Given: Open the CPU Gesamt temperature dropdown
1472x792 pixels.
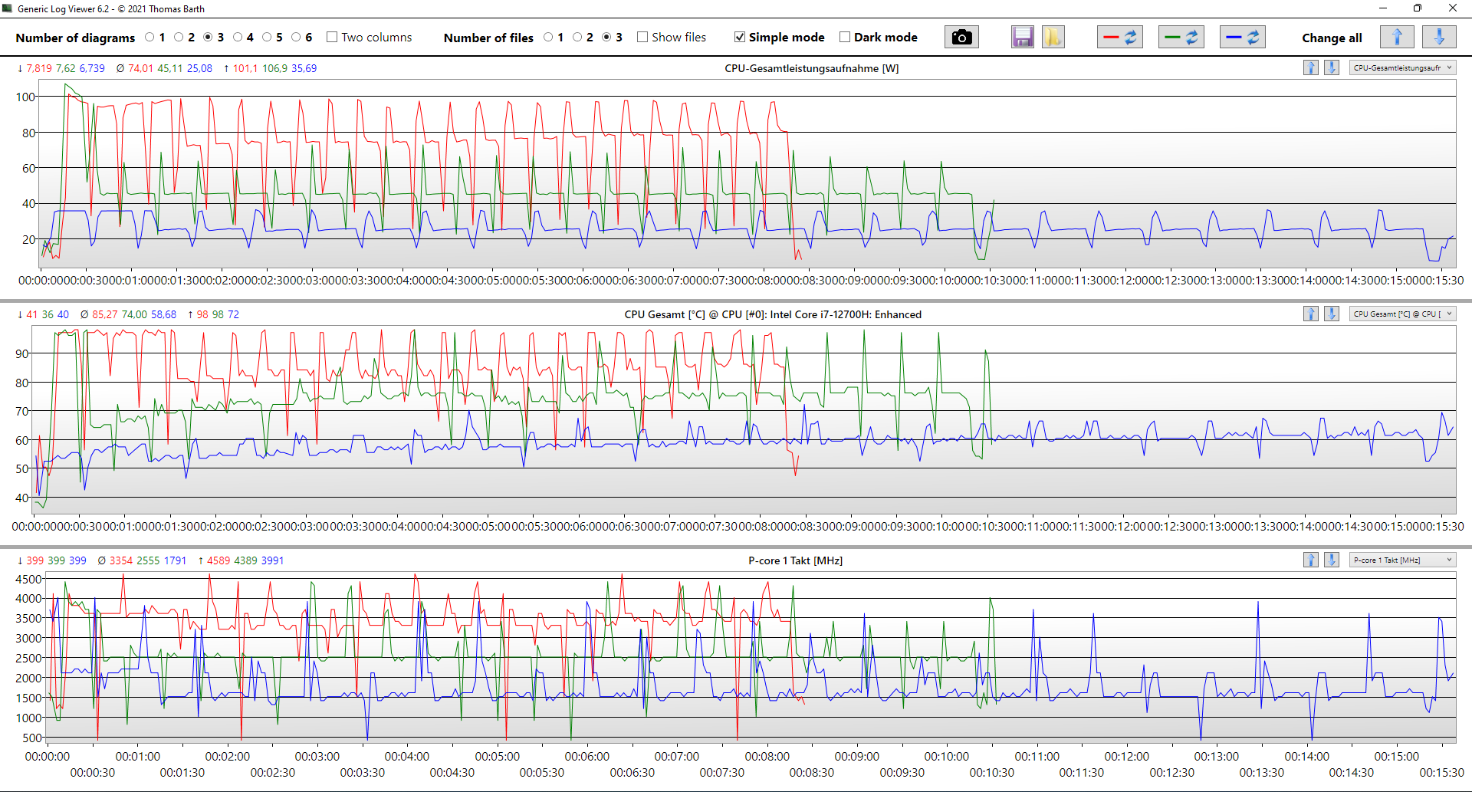Looking at the screenshot, I should [x=1402, y=314].
